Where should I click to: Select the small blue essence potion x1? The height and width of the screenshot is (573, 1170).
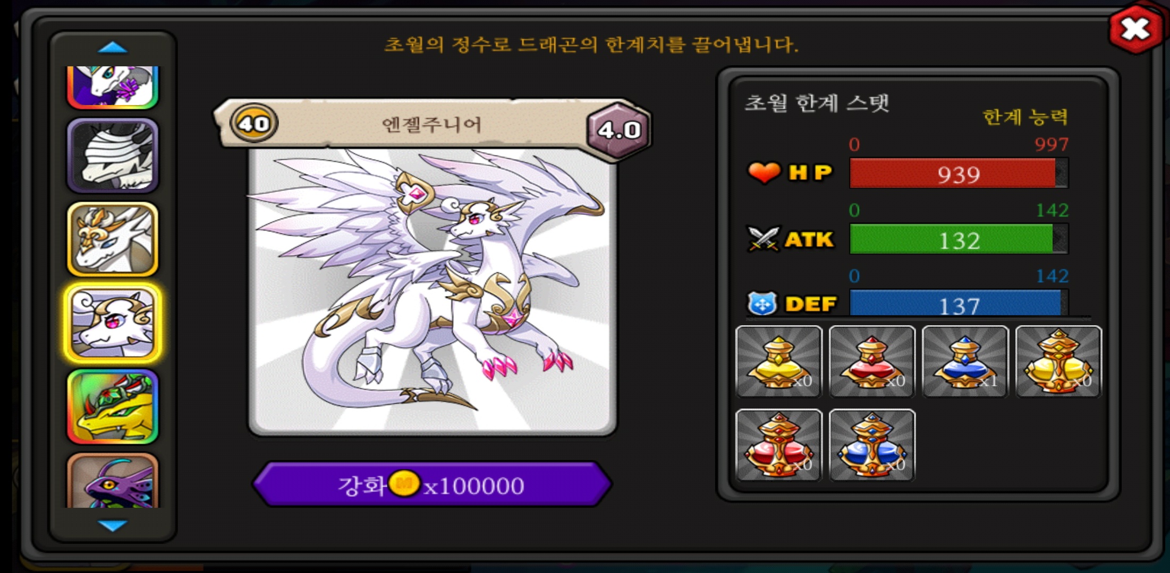(965, 362)
